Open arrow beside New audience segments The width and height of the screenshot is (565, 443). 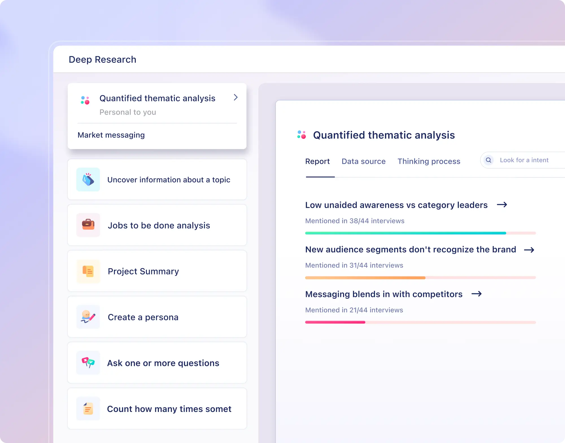(529, 250)
